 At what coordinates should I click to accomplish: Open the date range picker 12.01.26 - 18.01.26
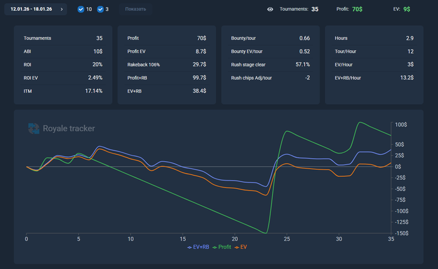click(36, 9)
